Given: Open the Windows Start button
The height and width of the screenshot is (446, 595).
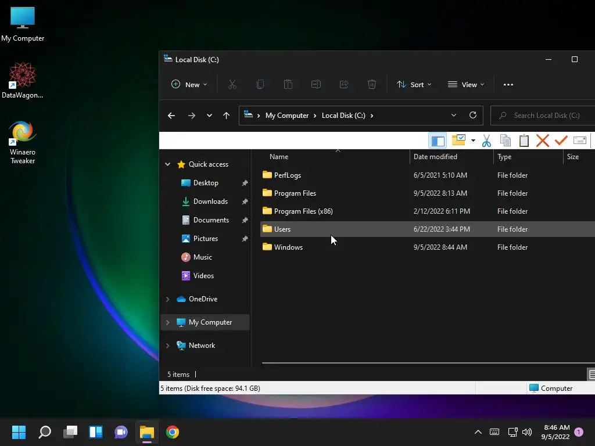Looking at the screenshot, I should [19, 432].
